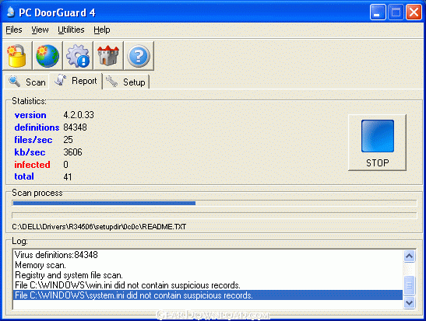
Task: Click the castle firewall toolbar icon
Action: coord(108,56)
